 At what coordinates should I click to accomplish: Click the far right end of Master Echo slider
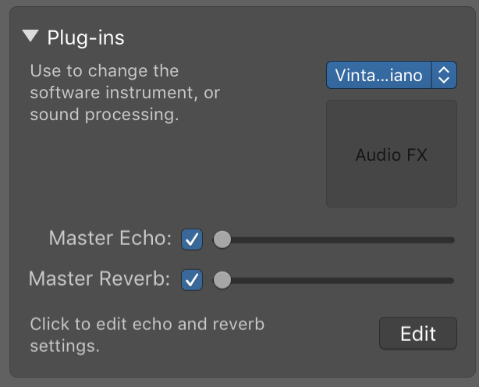coord(452,240)
